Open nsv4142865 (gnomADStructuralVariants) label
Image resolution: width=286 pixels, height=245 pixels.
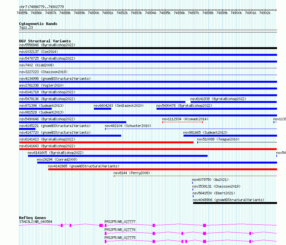click(x=84, y=166)
